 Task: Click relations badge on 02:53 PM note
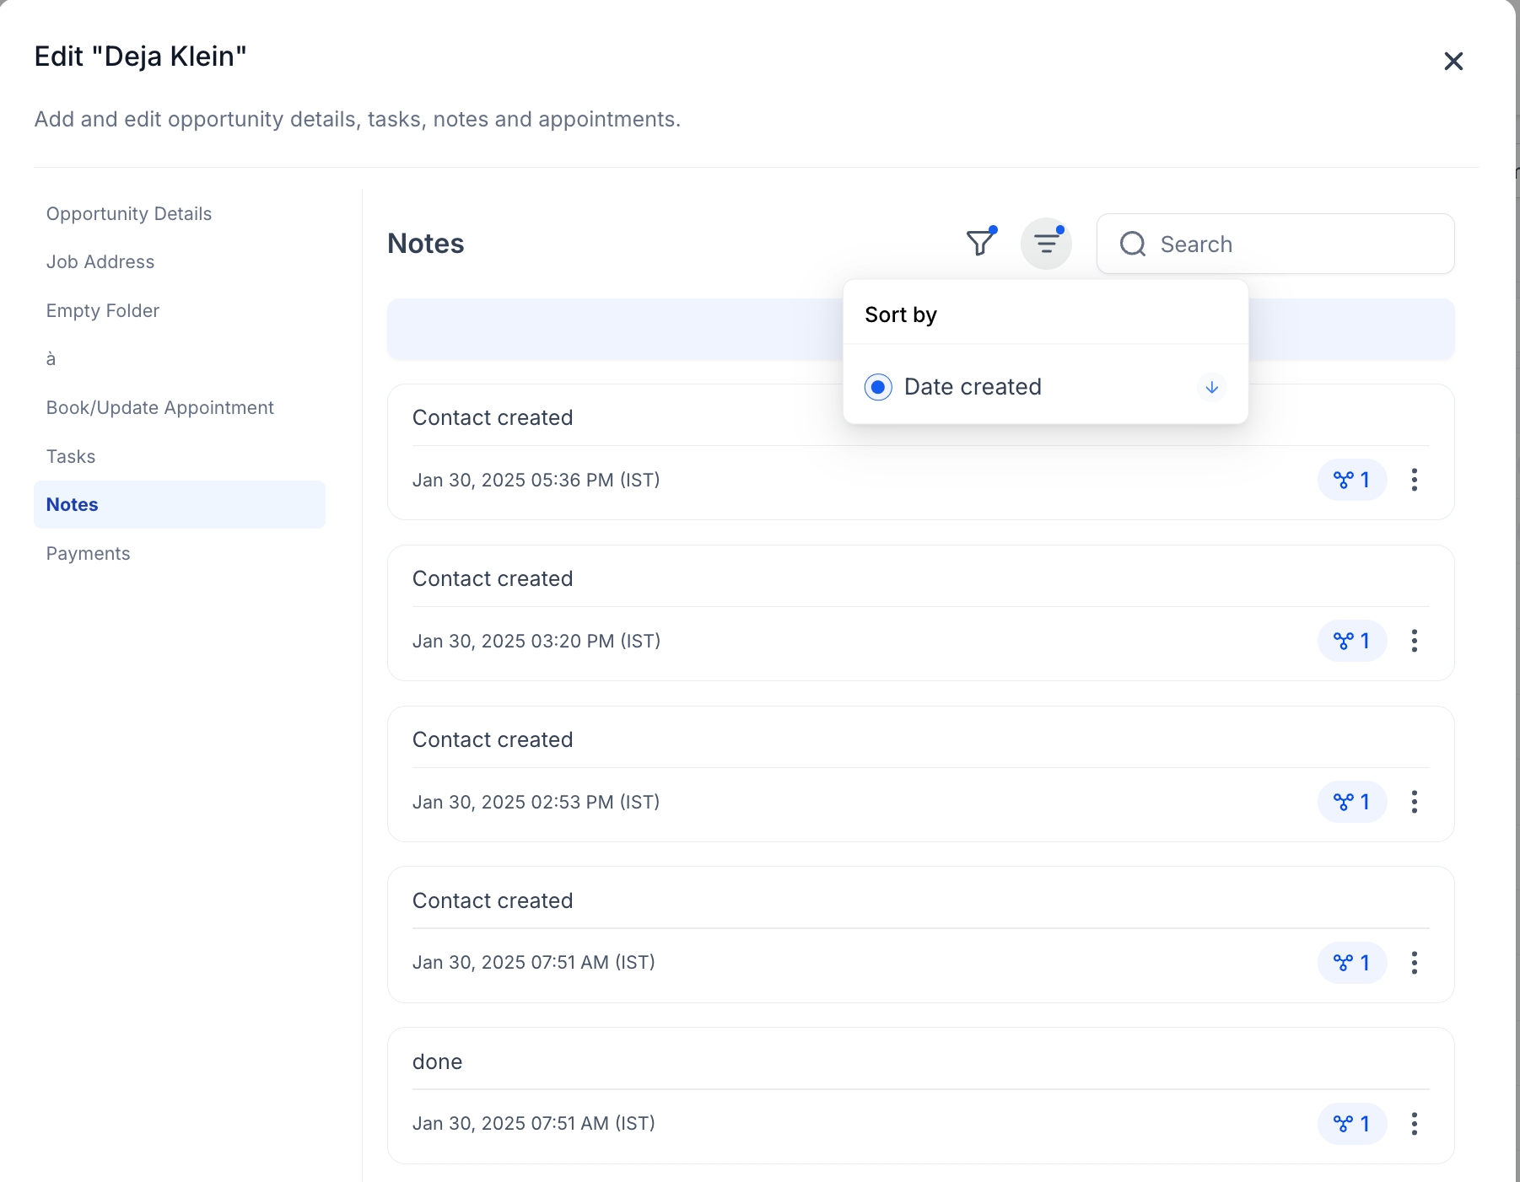[x=1351, y=802]
